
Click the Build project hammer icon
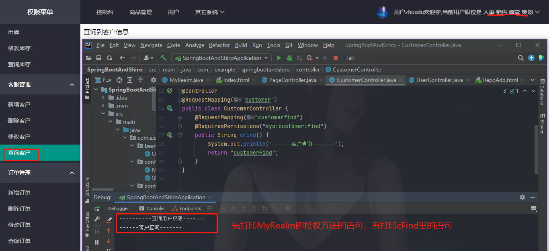(163, 58)
